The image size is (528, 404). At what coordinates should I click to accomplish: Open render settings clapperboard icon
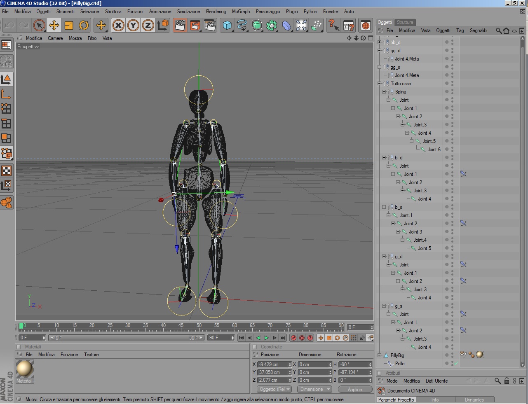(x=210, y=26)
